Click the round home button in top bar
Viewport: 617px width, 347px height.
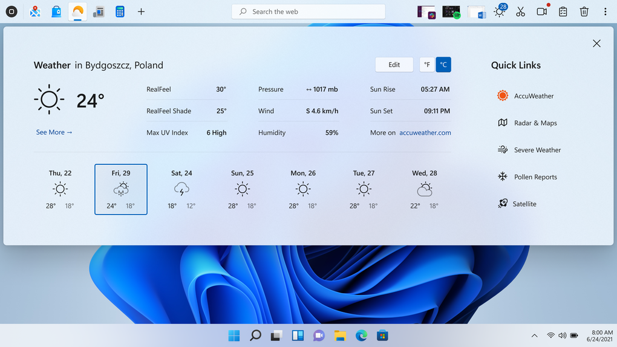(x=11, y=11)
